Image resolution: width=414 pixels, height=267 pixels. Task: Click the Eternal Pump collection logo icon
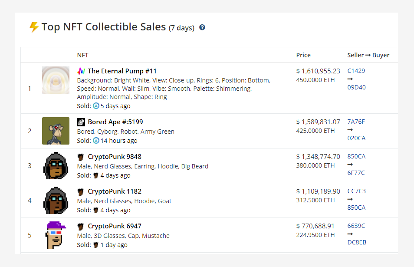[81, 71]
